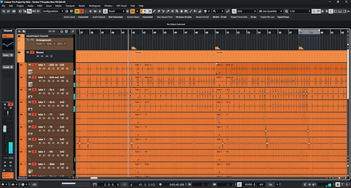351x188 pixels.
Task: Enable record on take 1 Sn t track
Action: point(40,93)
